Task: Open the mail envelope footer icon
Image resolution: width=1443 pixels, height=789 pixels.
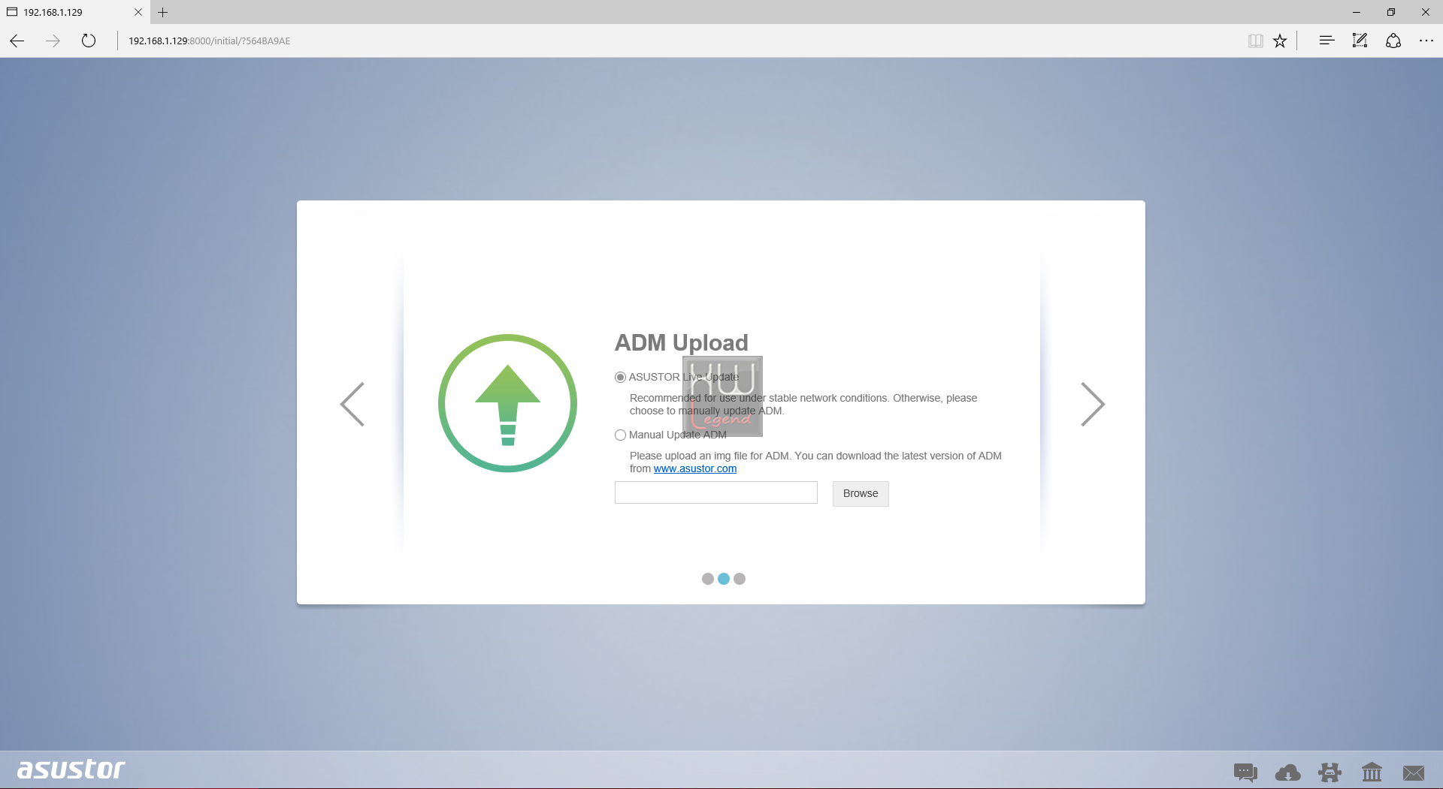Action: [x=1414, y=772]
